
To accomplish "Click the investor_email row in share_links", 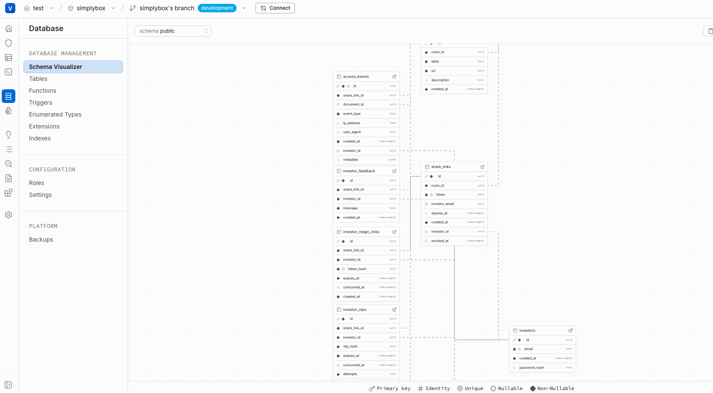I will (x=454, y=204).
